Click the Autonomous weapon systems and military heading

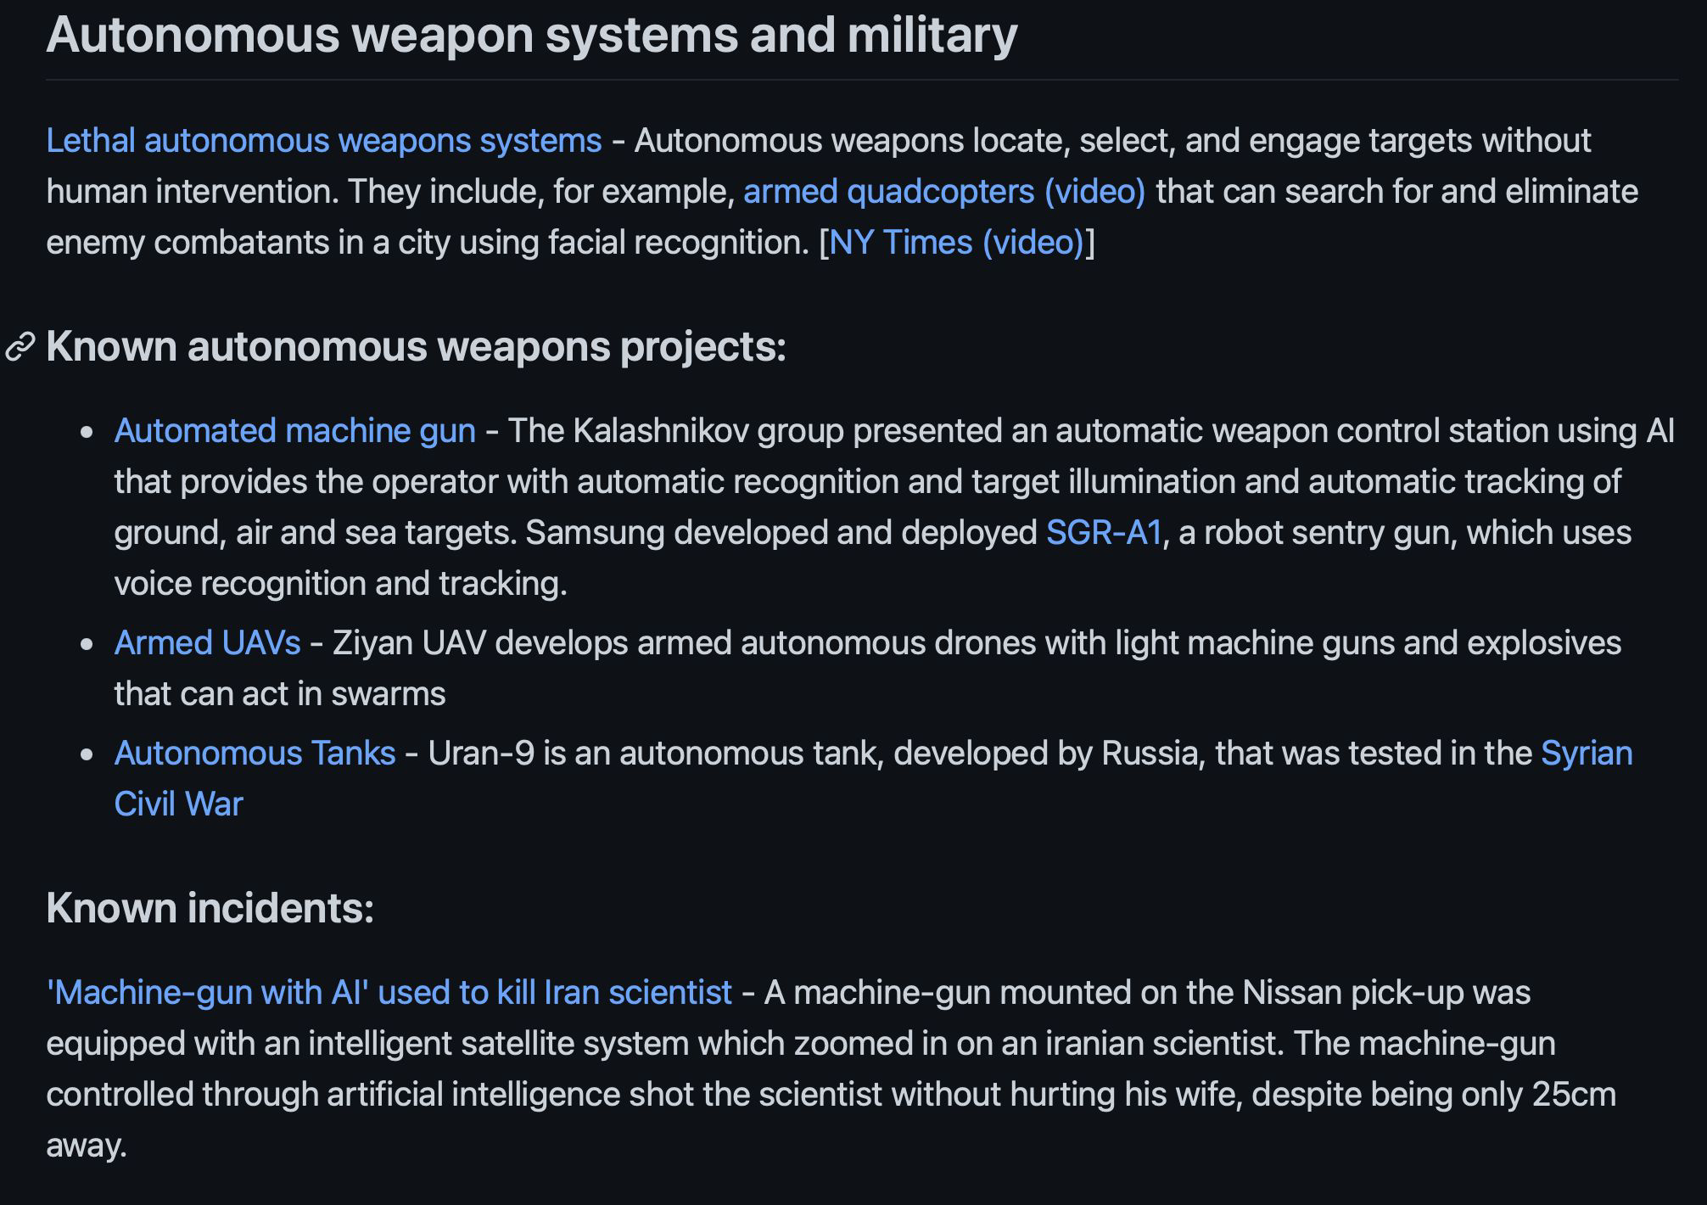coord(531,35)
